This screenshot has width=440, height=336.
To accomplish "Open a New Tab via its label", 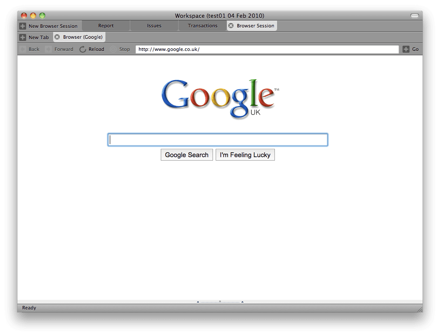I will (x=38, y=37).
